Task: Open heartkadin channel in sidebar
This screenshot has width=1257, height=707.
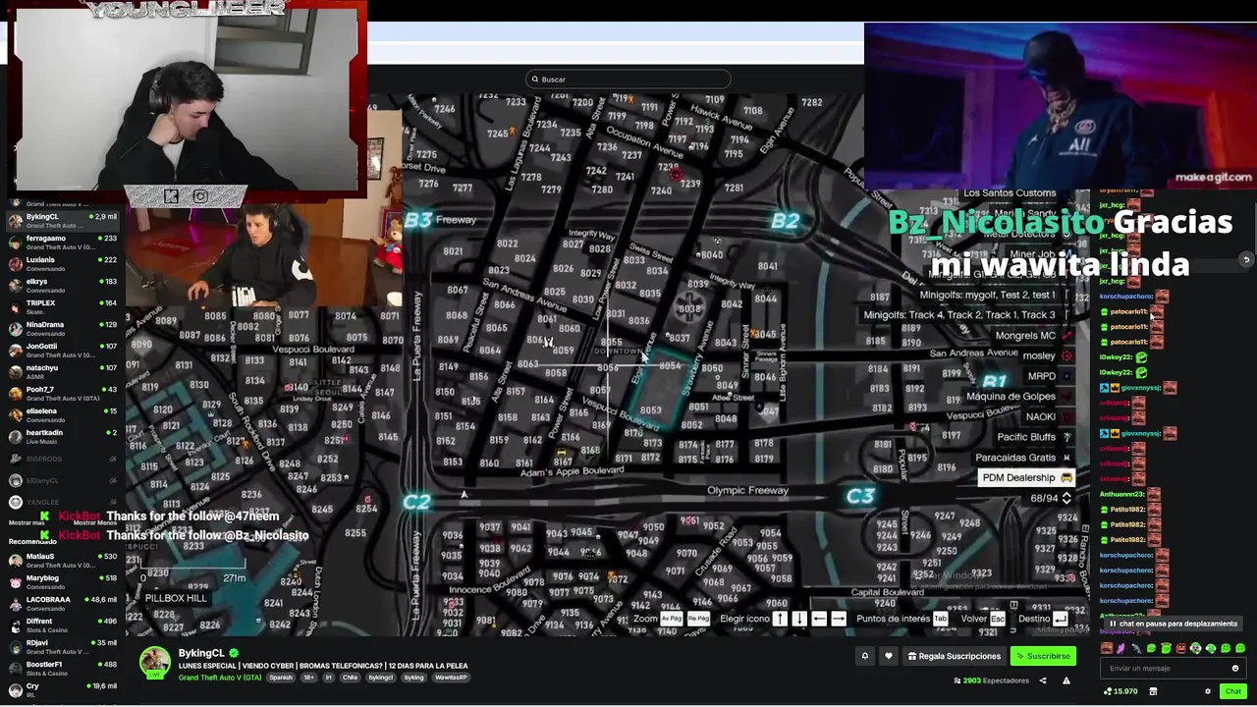Action: tap(63, 437)
